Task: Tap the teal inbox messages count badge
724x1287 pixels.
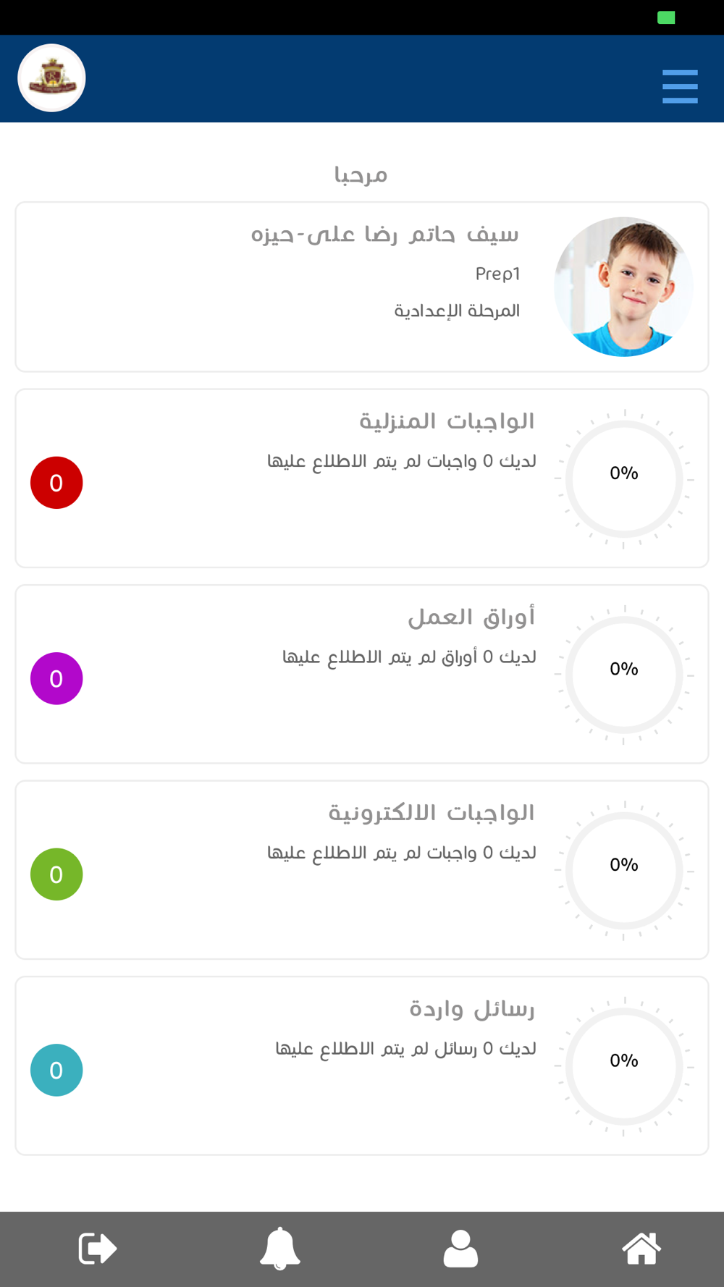Action: tap(56, 1071)
